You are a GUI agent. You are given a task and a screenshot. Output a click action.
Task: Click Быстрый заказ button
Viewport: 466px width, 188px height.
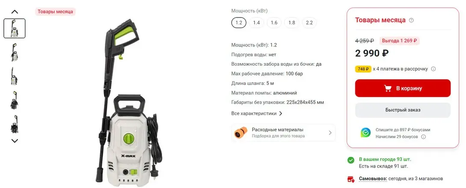403,110
